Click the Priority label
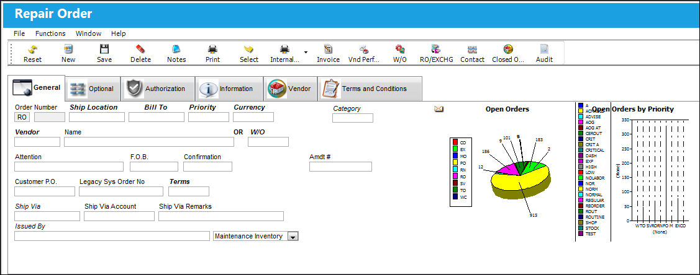The height and width of the screenshot is (275, 700). point(202,107)
